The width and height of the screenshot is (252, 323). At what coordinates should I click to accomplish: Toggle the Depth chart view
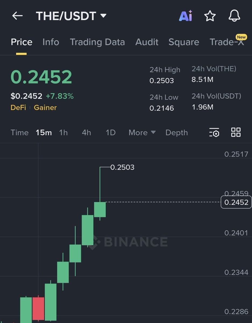tap(177, 132)
